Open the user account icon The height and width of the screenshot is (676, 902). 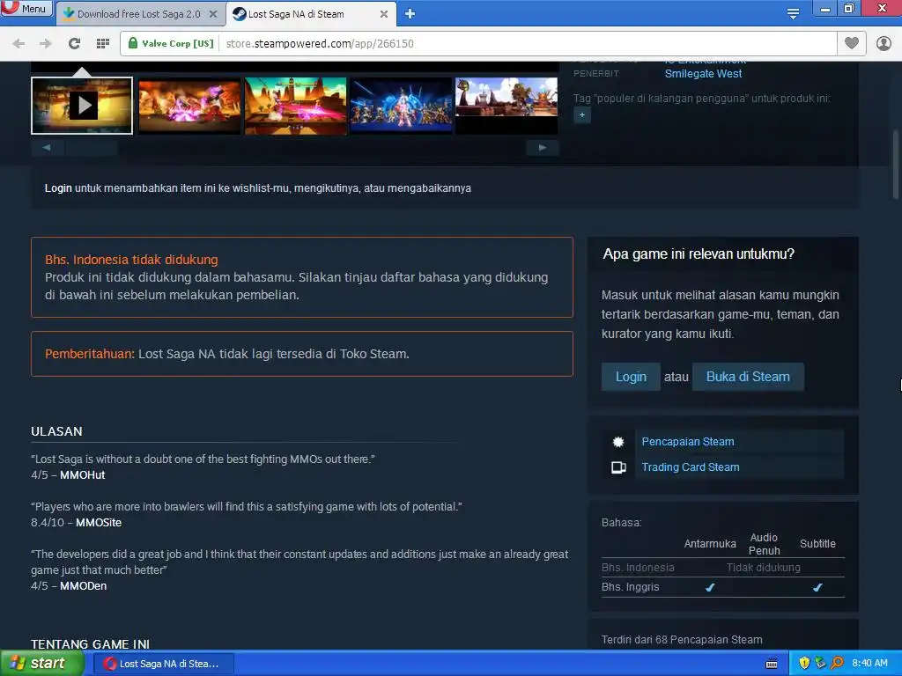[x=884, y=44]
